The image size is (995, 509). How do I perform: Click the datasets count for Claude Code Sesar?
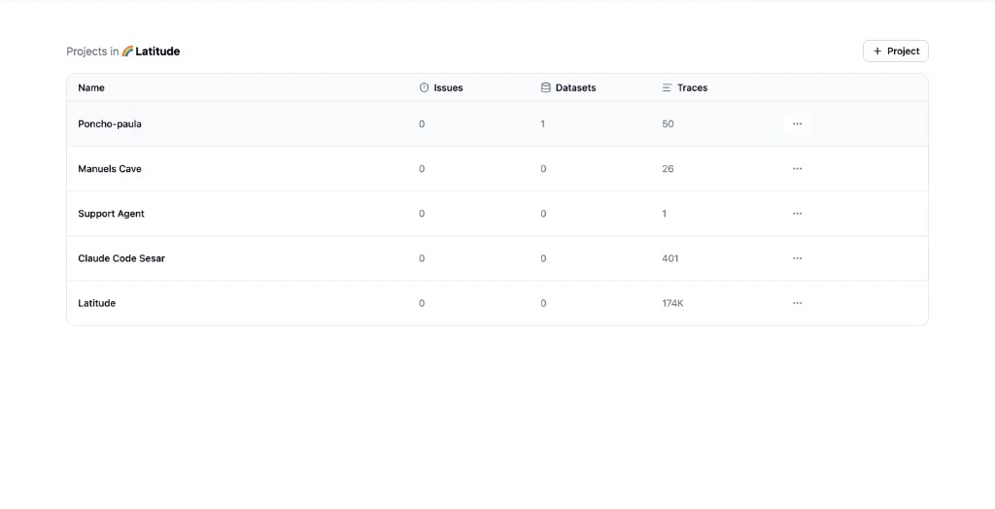543,258
